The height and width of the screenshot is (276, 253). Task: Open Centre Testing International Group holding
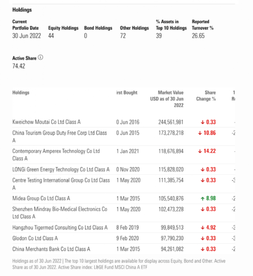click(61, 184)
